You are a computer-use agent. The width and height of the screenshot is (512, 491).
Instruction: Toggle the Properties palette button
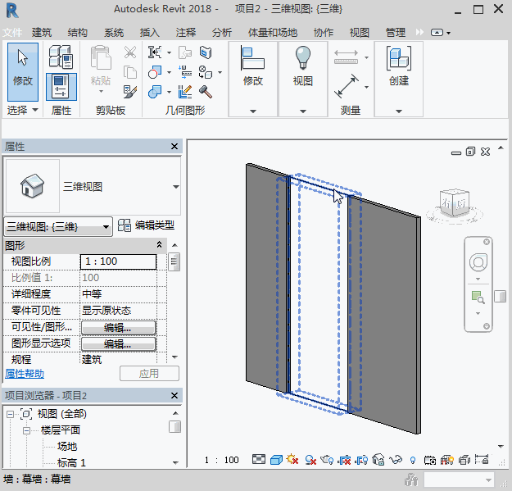[61, 86]
